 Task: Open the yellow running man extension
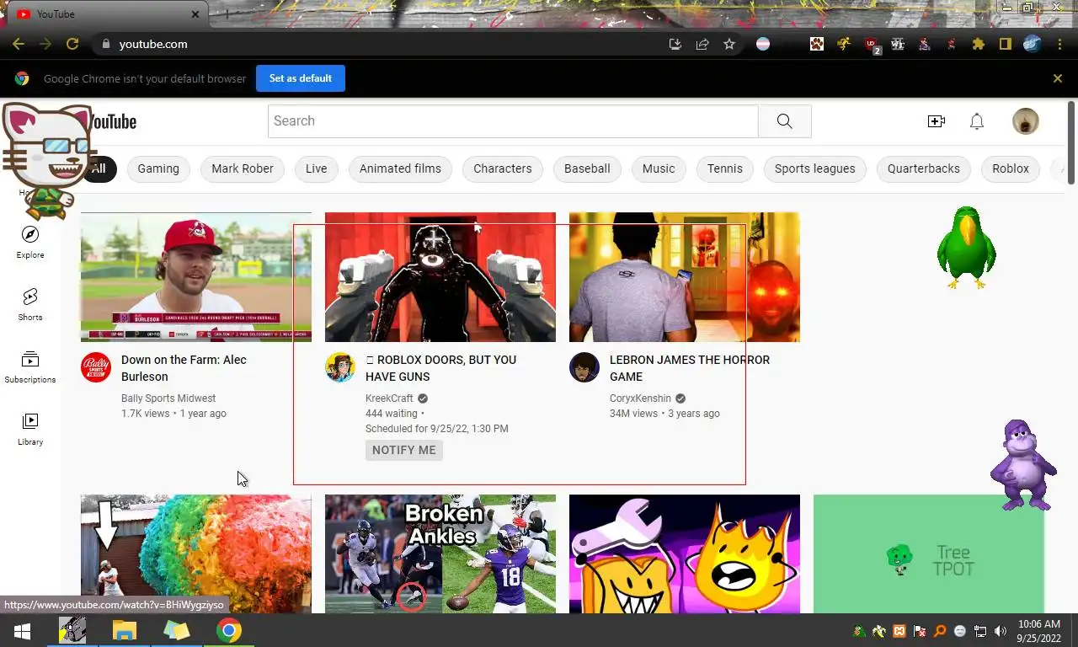pyautogui.click(x=844, y=44)
